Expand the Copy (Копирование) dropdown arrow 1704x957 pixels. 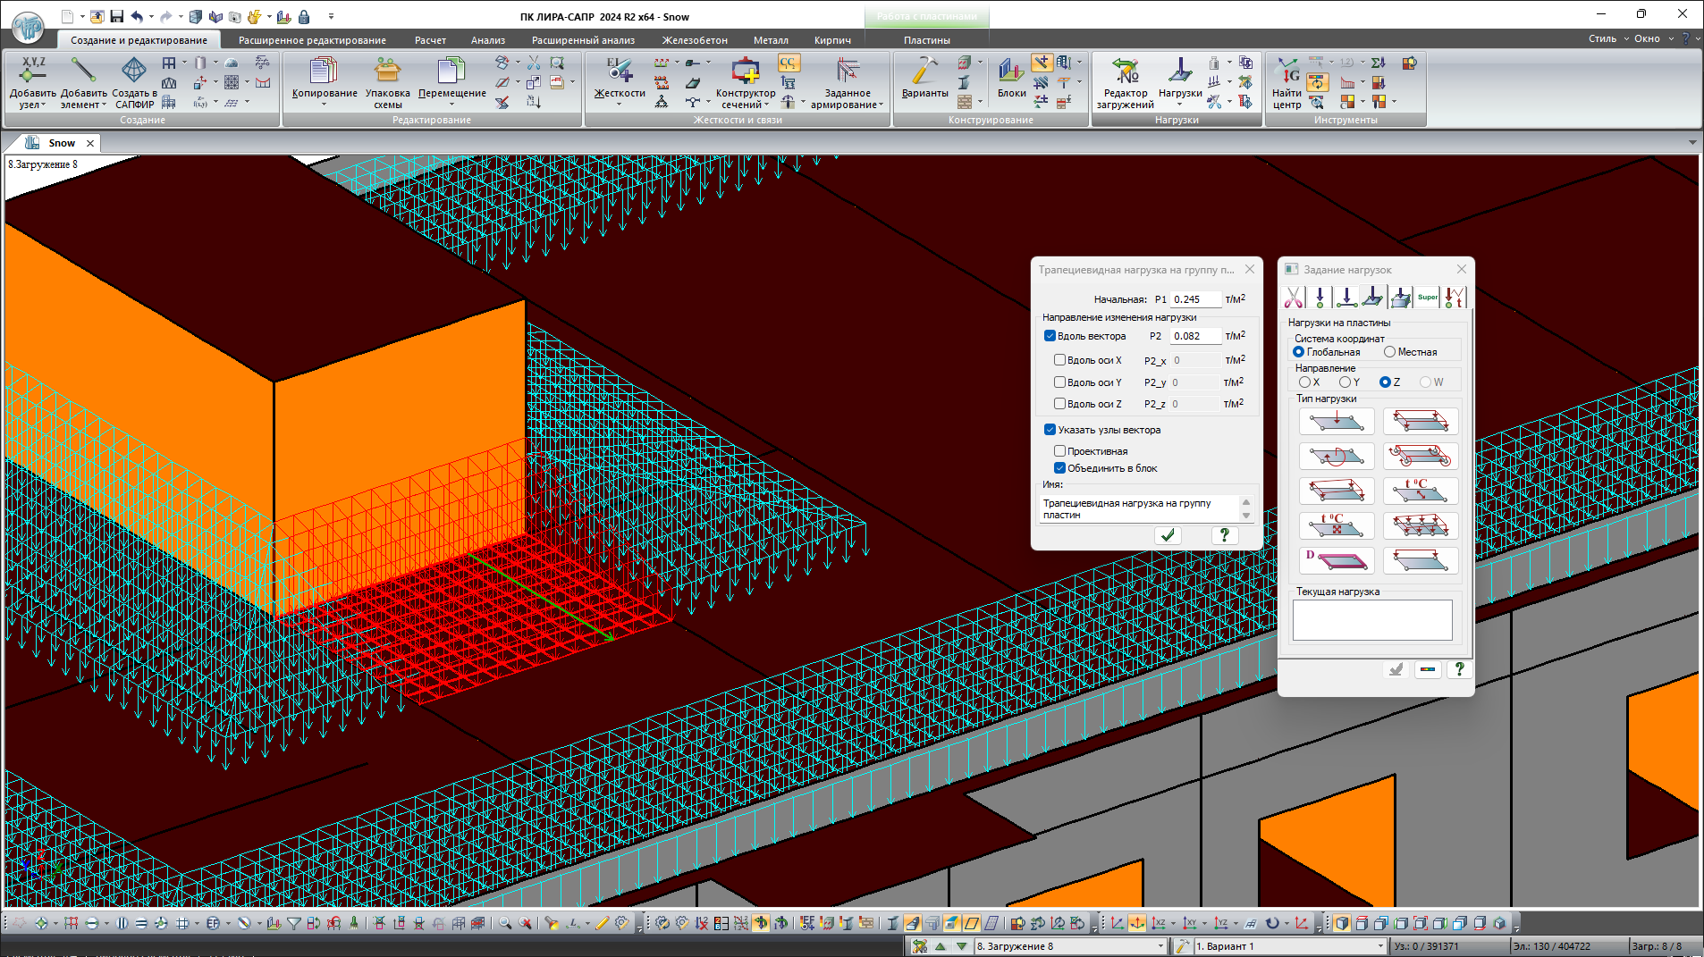tap(324, 105)
